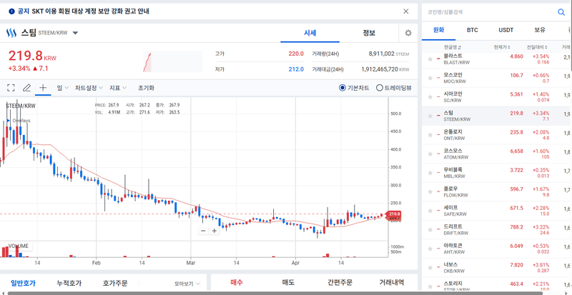The height and width of the screenshot is (295, 572).
Task: Click the coin name search field
Action: point(490,12)
